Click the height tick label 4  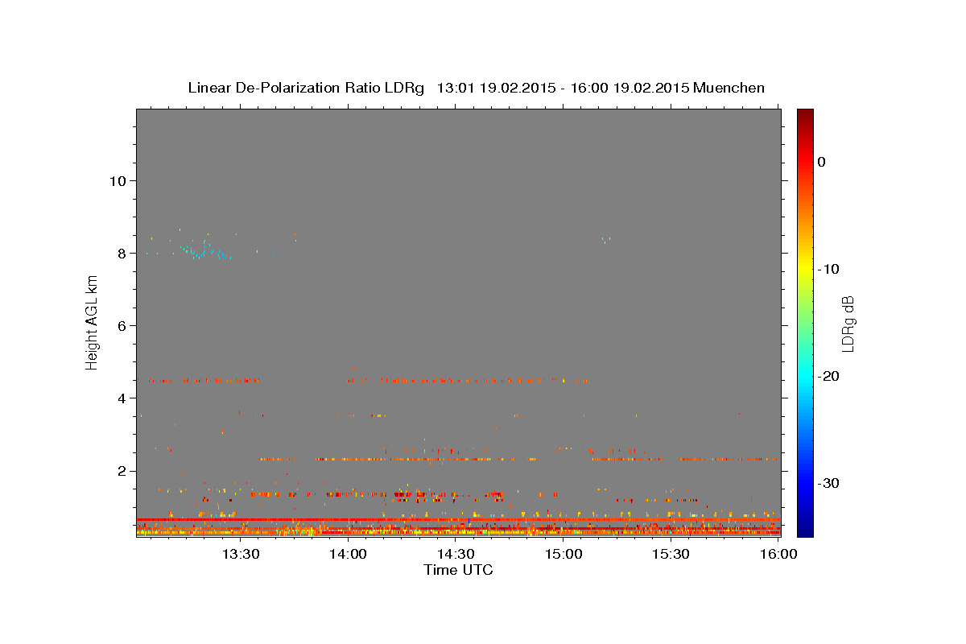pos(121,398)
